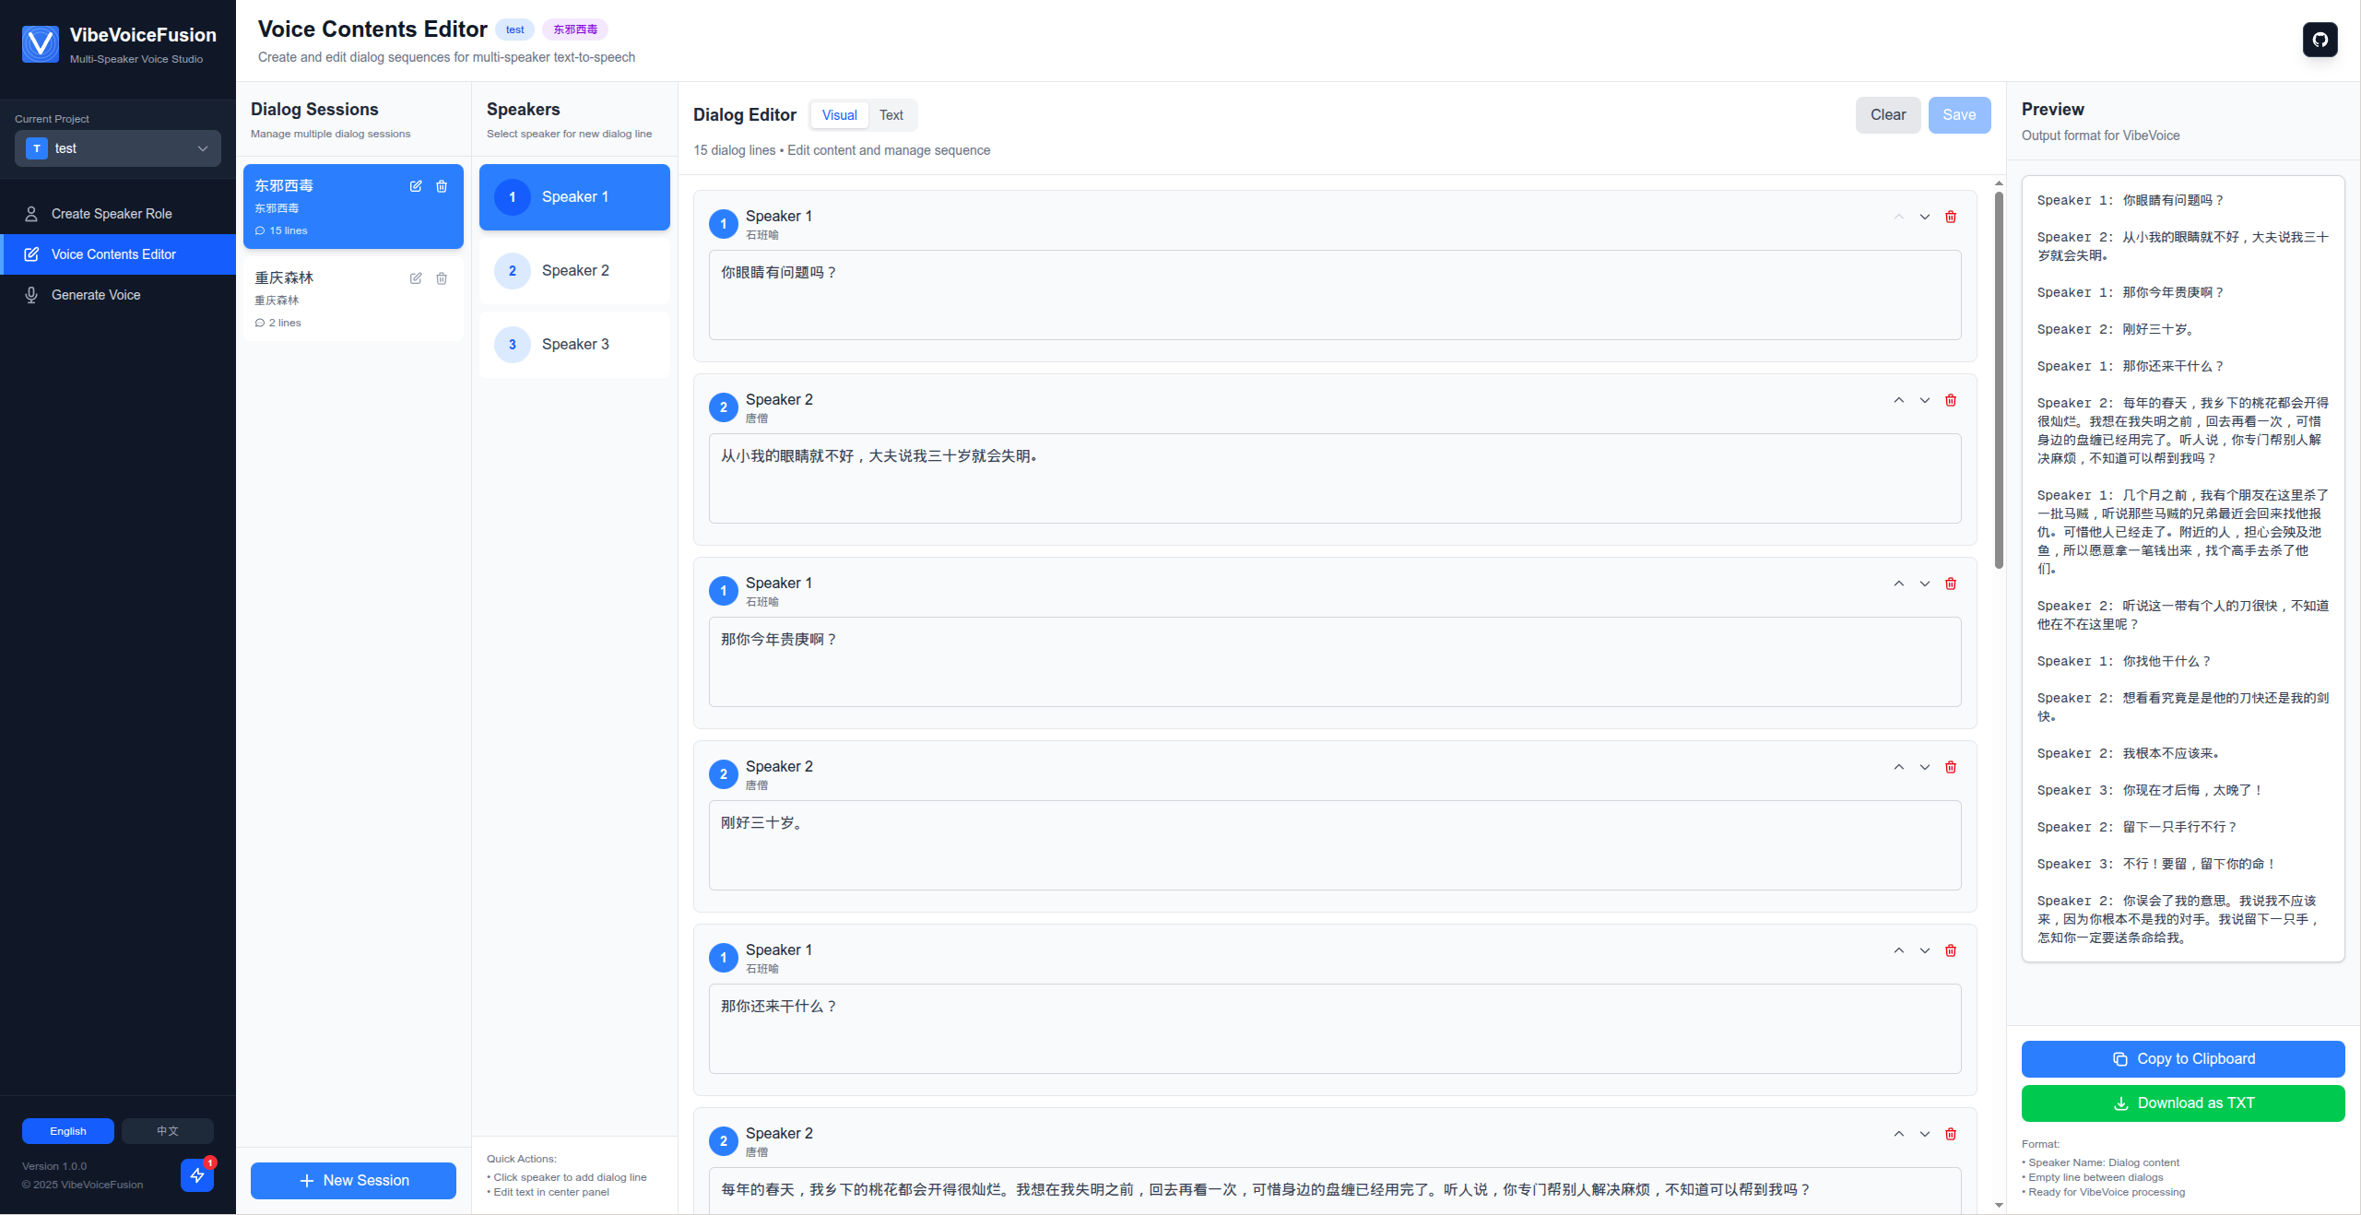Click the dialog editor scrollbar thumb
The height and width of the screenshot is (1215, 2361).
click(x=1999, y=380)
